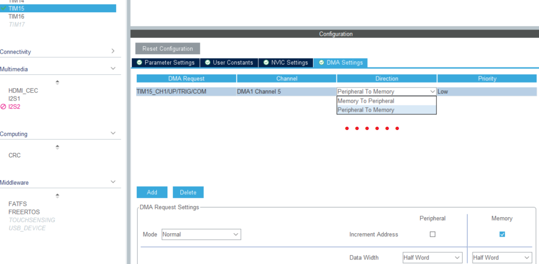Screen dimensions: 539x264
Task: Click the pink prohibited icon beside I2S2
Action: pyautogui.click(x=3, y=107)
